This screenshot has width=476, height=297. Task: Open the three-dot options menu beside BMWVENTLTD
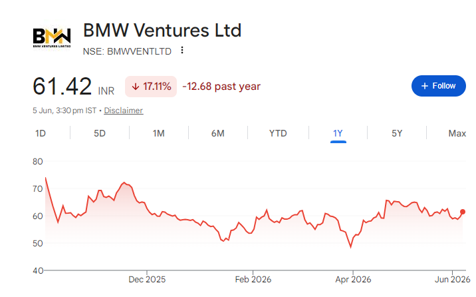point(182,50)
